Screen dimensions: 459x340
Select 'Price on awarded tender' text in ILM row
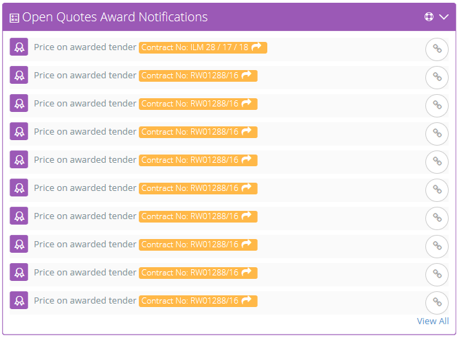pos(85,47)
